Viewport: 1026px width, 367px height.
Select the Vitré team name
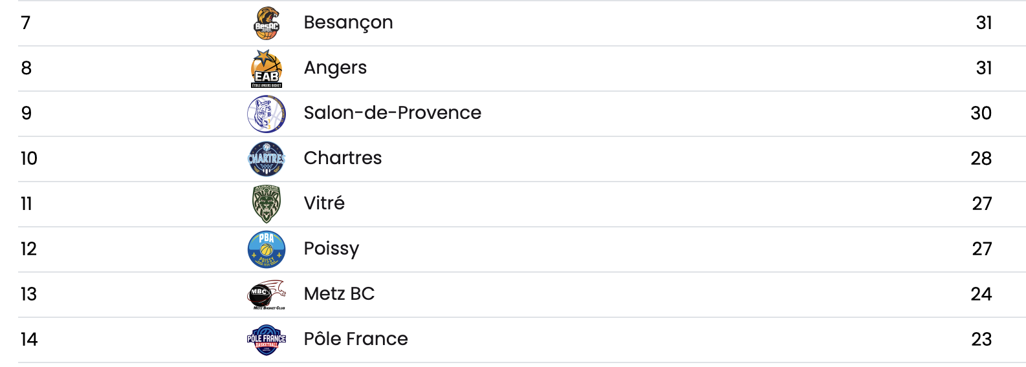[x=324, y=204]
